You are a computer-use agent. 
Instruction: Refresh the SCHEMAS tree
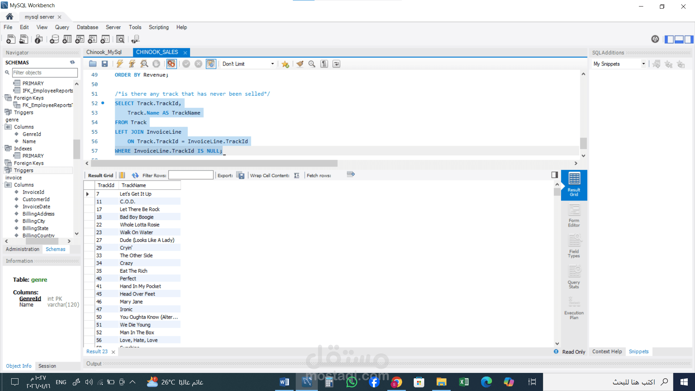[x=72, y=62]
